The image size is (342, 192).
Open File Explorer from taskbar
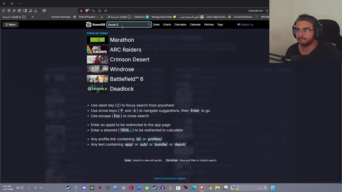pyautogui.click(x=217, y=188)
